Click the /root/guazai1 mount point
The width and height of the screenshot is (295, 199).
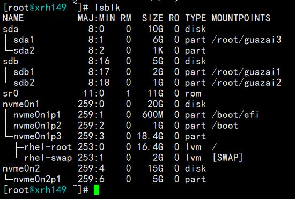click(246, 72)
